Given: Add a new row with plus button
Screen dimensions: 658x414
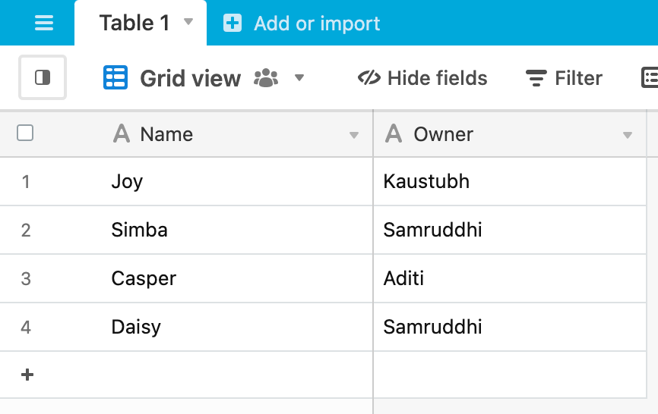Looking at the screenshot, I should [x=27, y=375].
